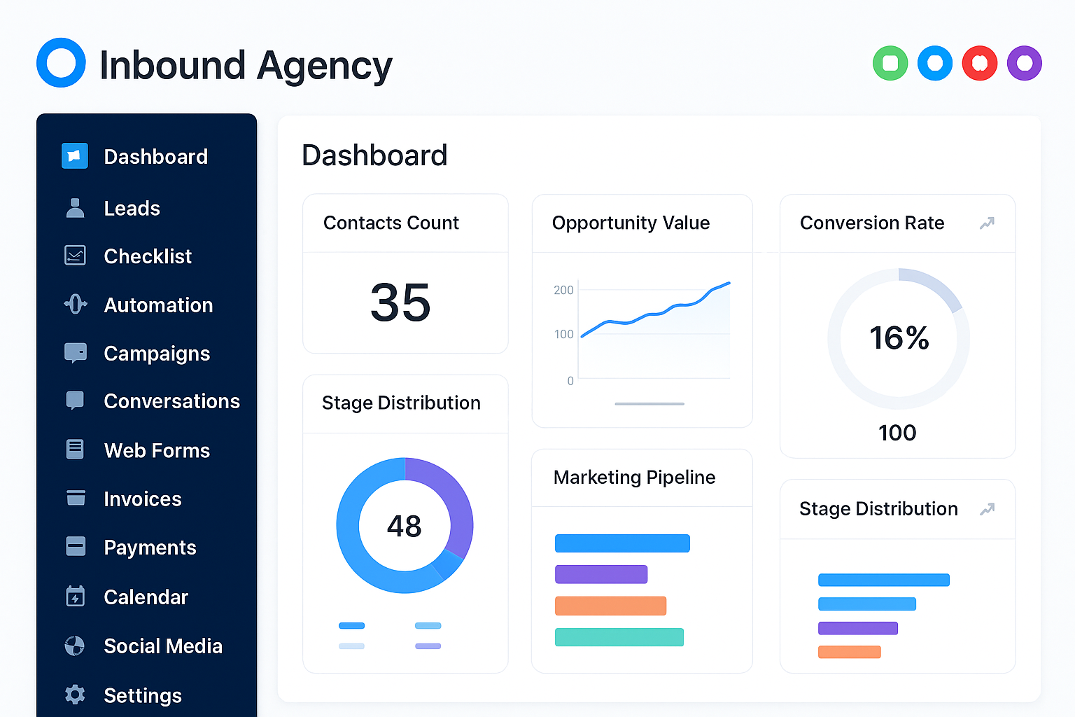
Task: Open the Checklist page
Action: (x=148, y=256)
